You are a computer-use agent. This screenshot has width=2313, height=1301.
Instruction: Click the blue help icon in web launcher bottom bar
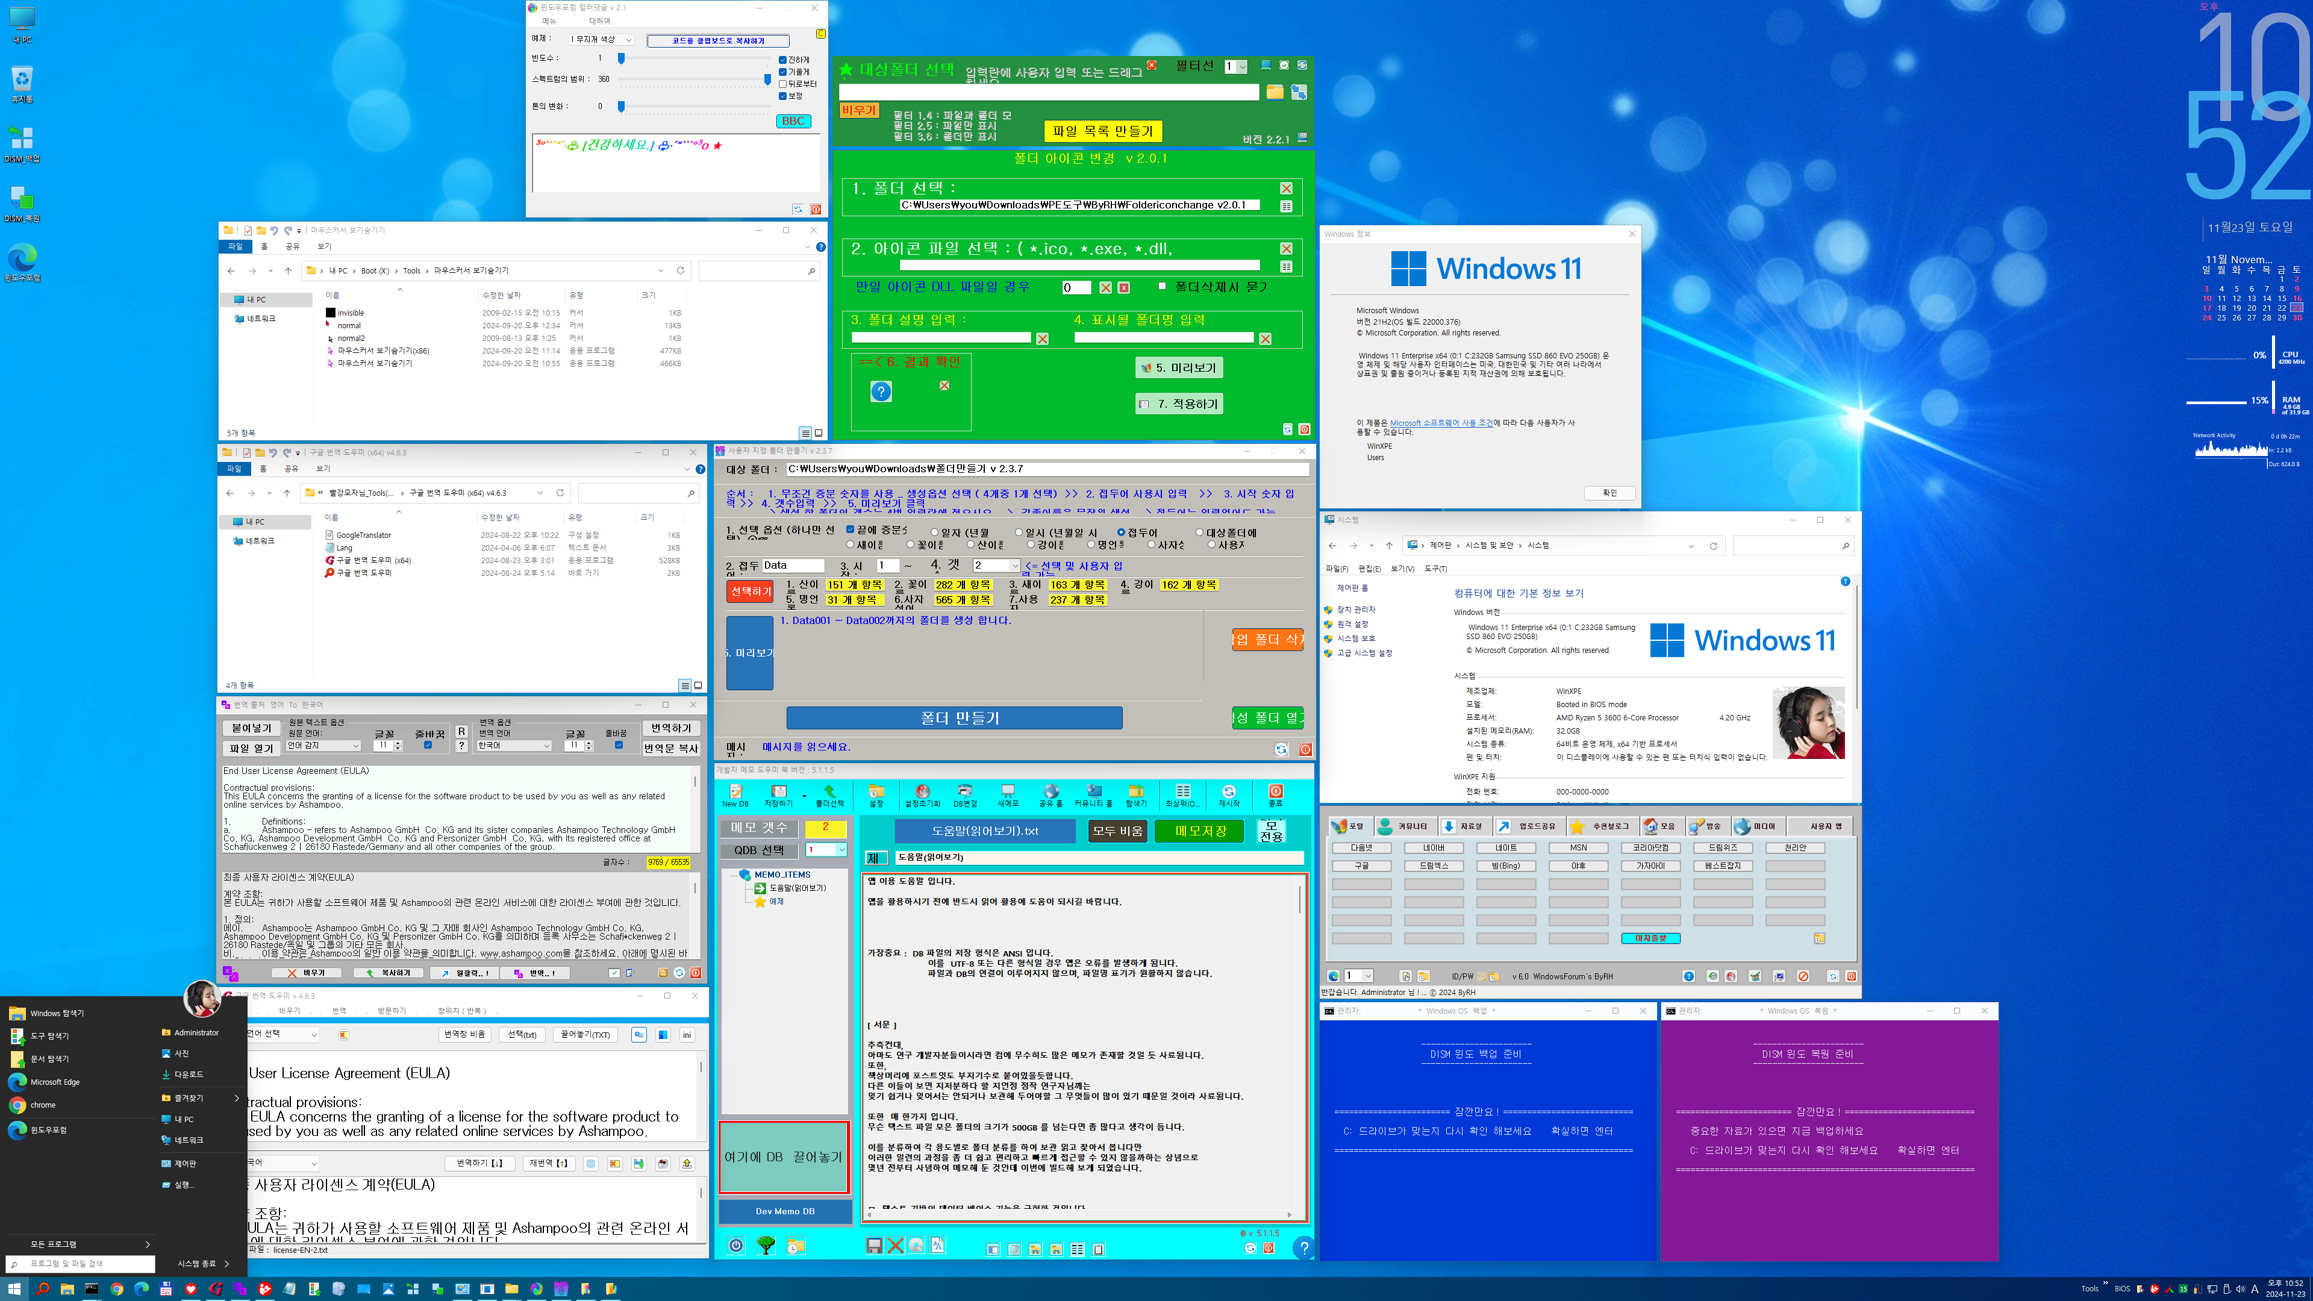click(x=1688, y=976)
